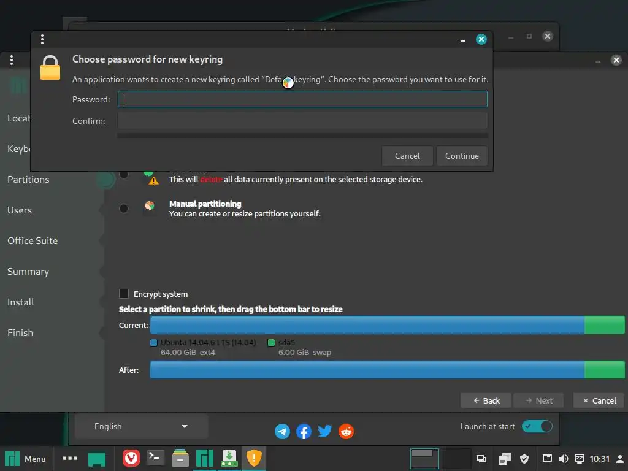Viewport: 628px width, 471px height.
Task: Open the keyring dialog's three-dot menu
Action: coord(42,39)
